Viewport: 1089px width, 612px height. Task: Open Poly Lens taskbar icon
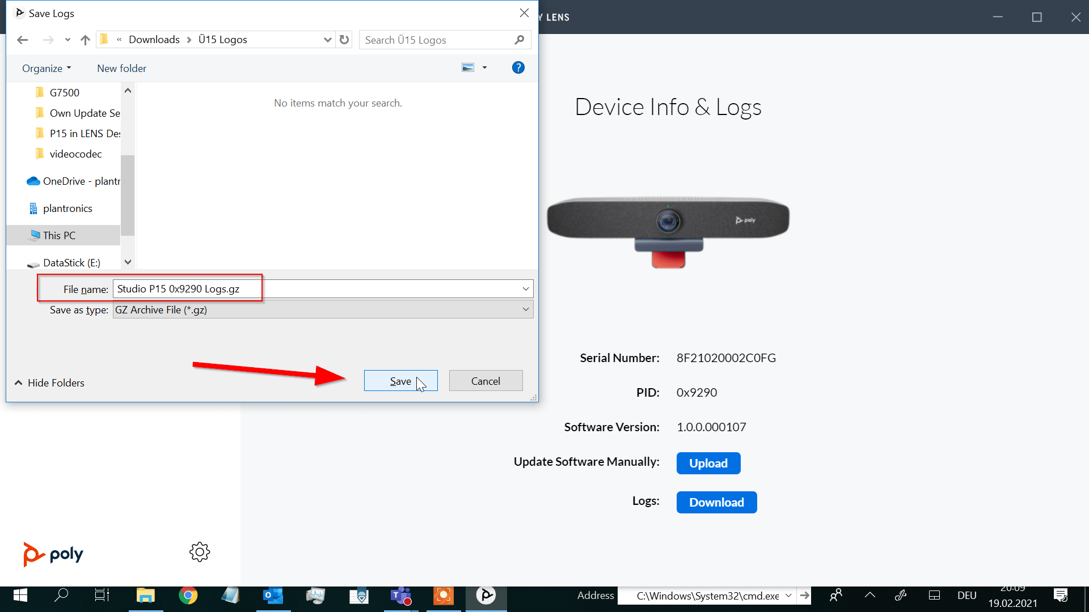coord(486,596)
